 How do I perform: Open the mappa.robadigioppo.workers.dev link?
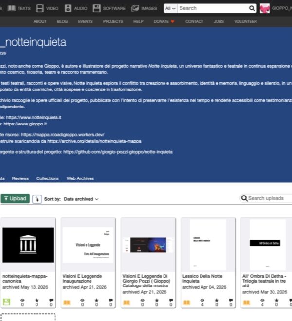(x=63, y=135)
